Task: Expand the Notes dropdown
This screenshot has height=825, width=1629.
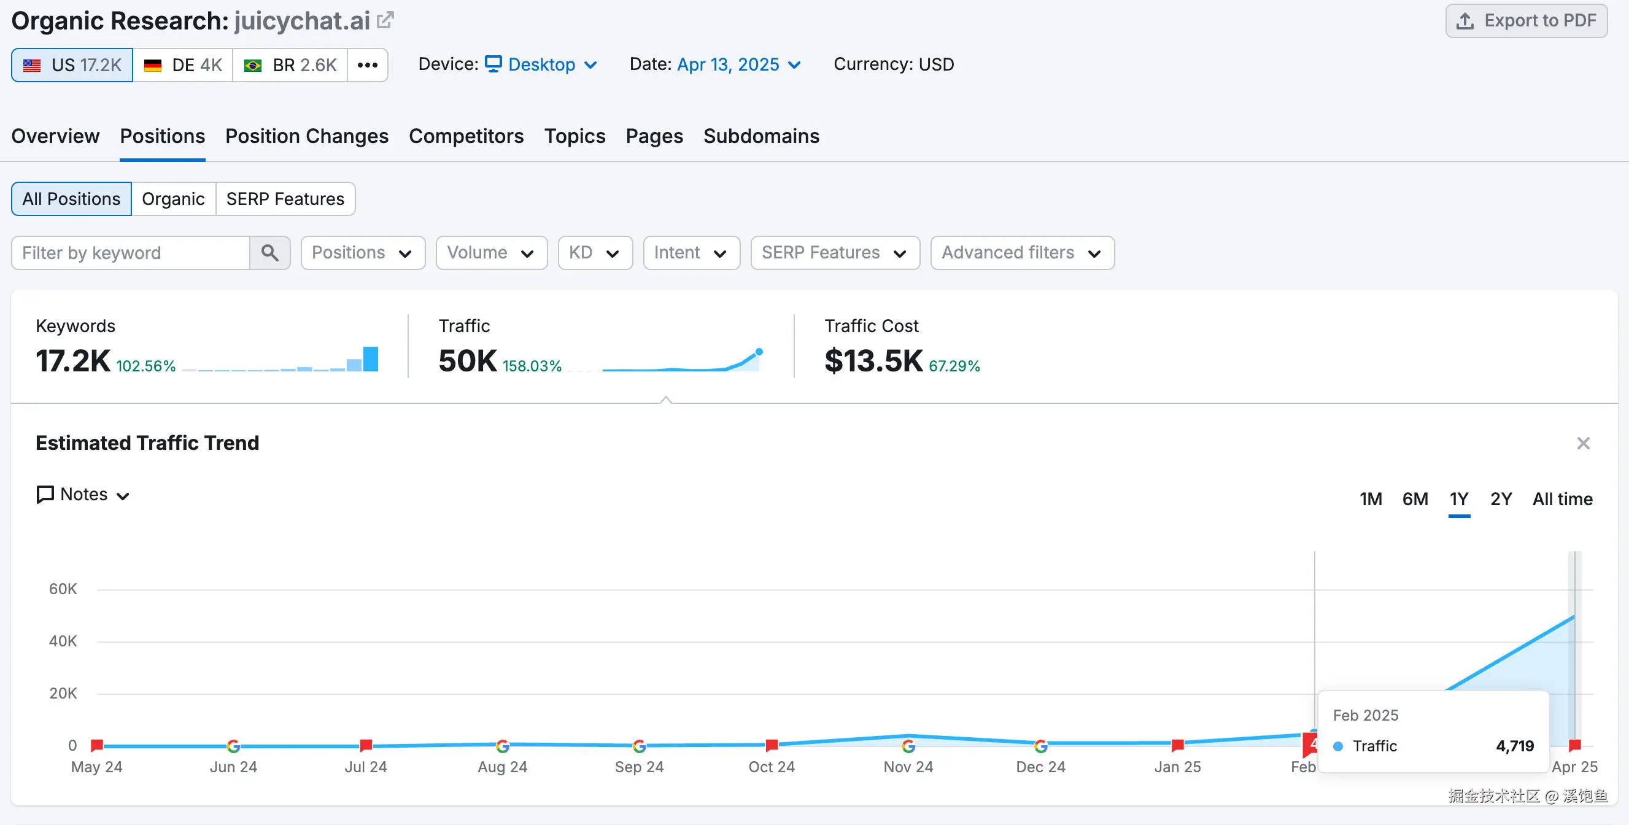Action: click(x=83, y=494)
